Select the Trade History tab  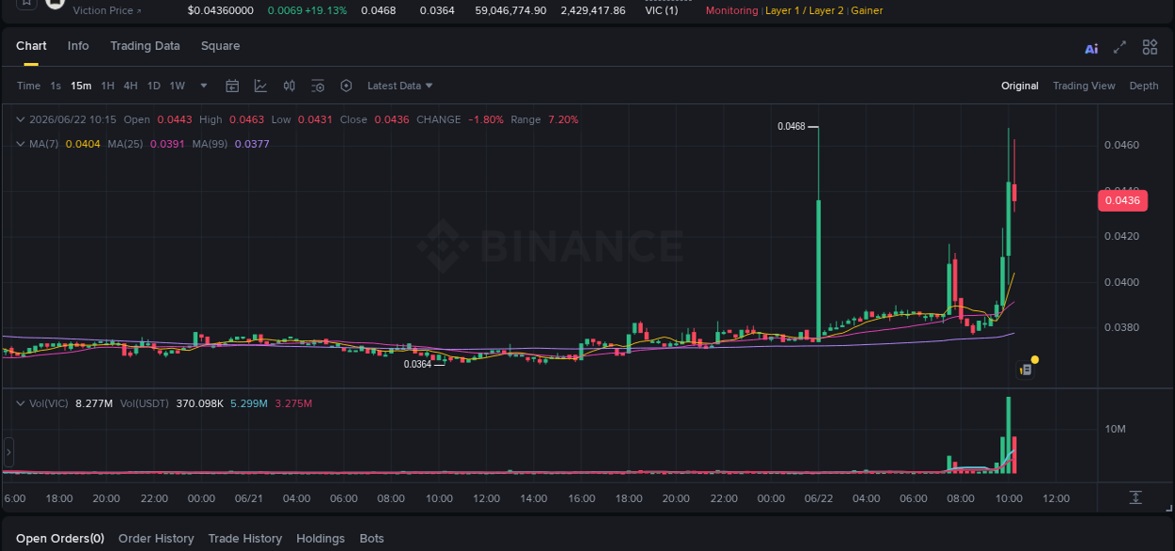coord(244,539)
